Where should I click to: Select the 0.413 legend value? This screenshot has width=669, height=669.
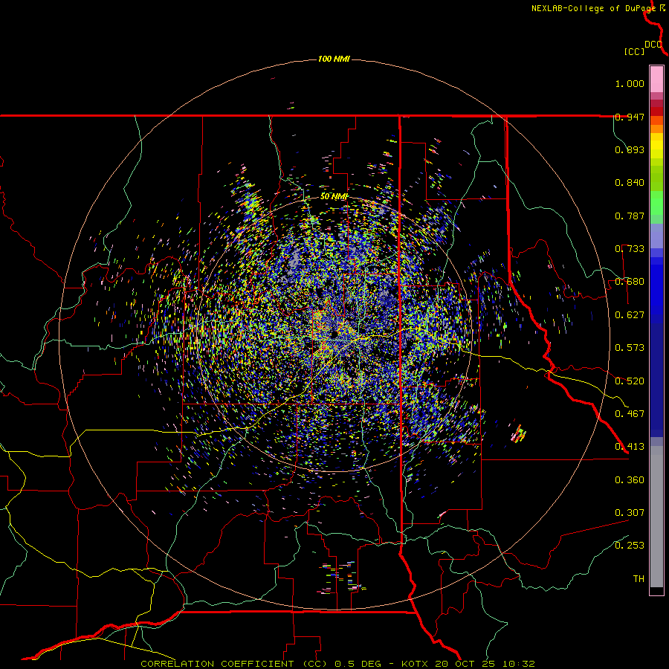[630, 447]
